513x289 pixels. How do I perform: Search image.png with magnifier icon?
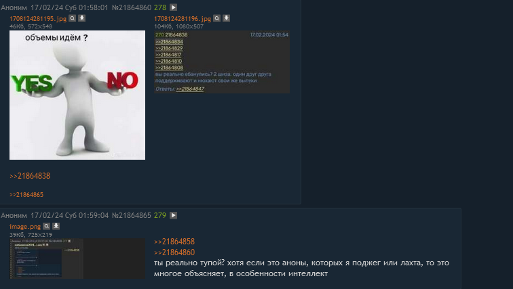[x=46, y=226]
